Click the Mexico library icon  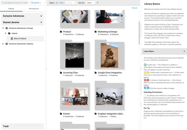[6, 44]
